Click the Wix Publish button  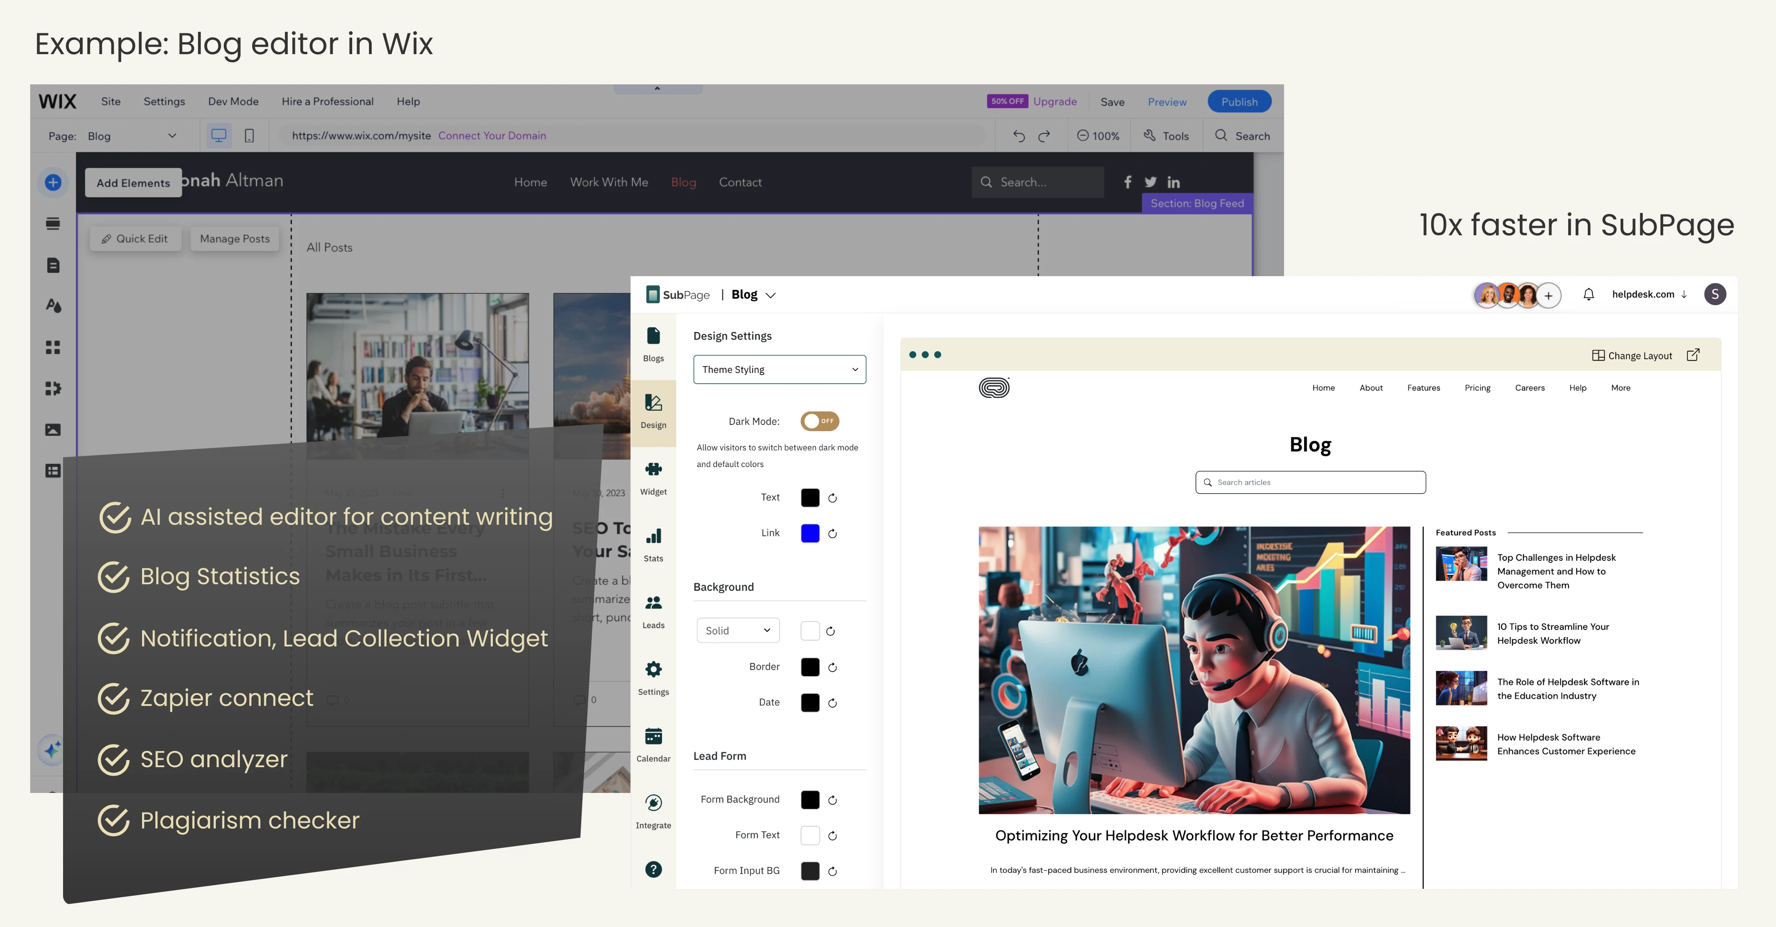point(1239,101)
